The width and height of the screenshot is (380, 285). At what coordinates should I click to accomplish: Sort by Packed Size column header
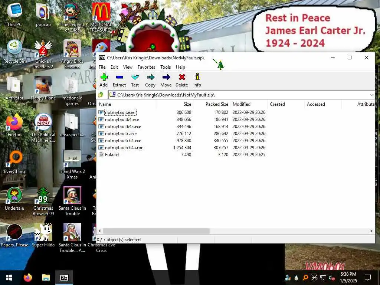point(212,104)
